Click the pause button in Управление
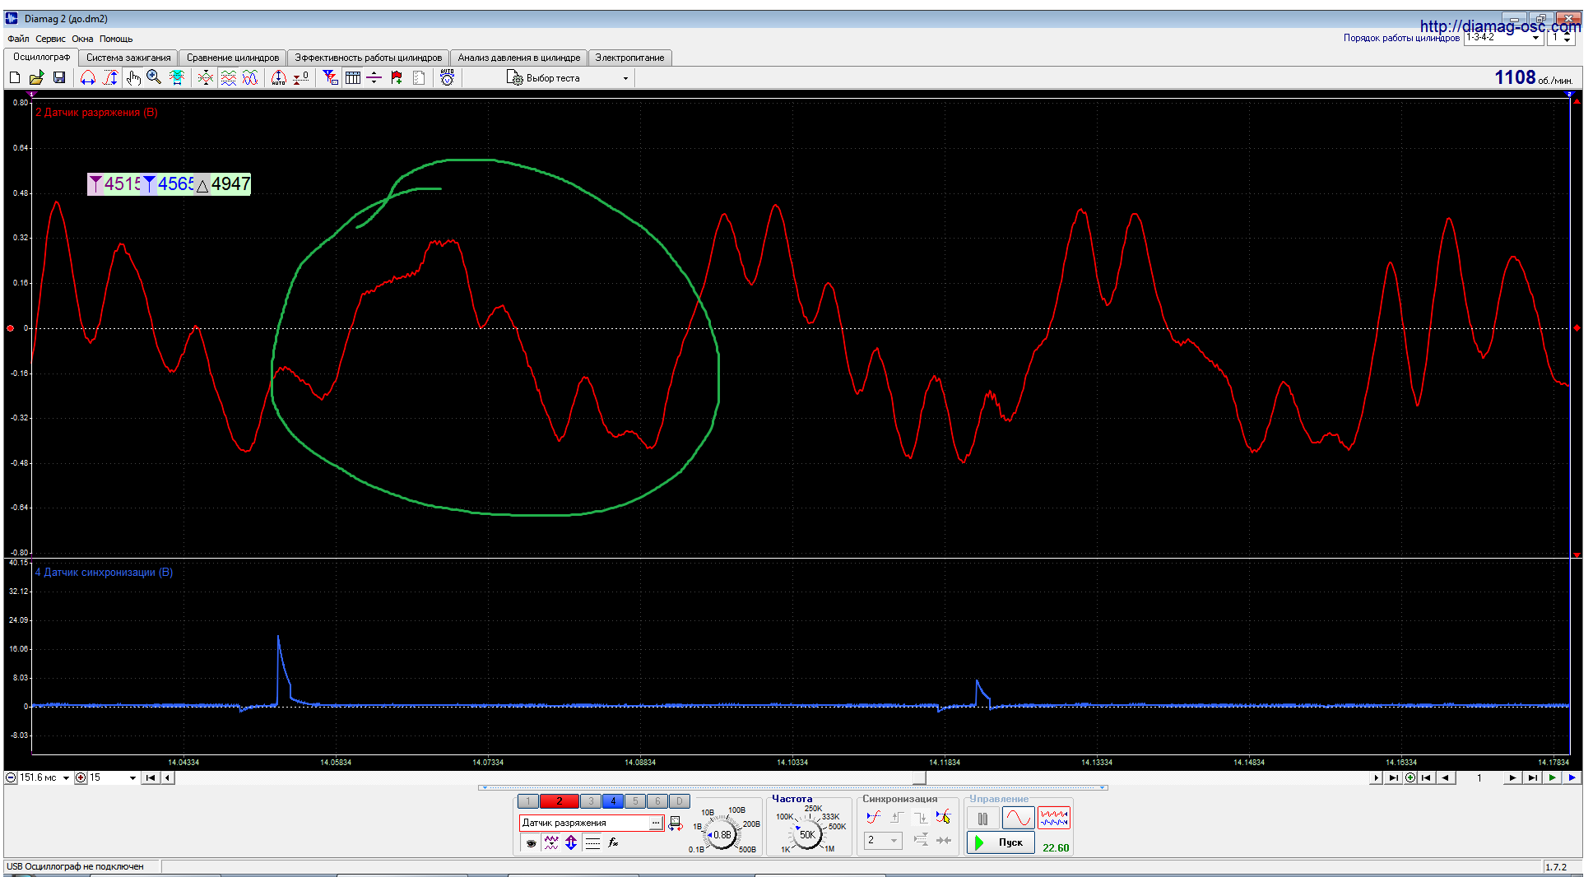1593x877 pixels. pyautogui.click(x=982, y=819)
